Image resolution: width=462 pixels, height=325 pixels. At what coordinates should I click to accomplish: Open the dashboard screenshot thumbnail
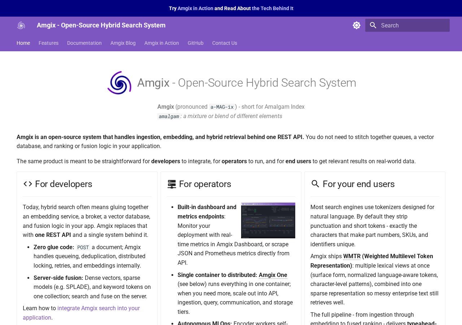(268, 220)
